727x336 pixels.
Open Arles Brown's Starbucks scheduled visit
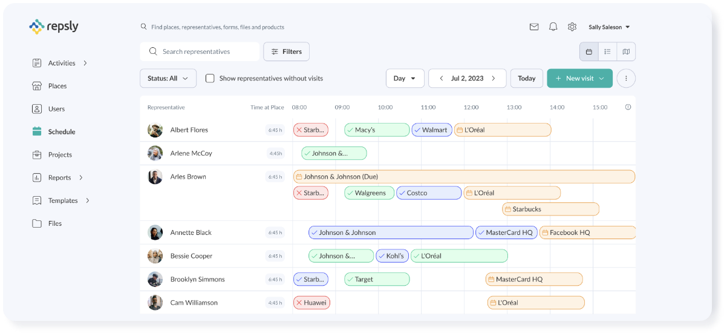(550, 209)
